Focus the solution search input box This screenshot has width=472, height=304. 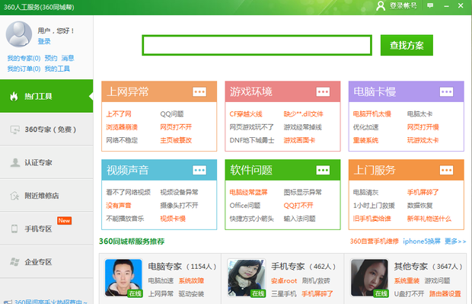point(257,45)
